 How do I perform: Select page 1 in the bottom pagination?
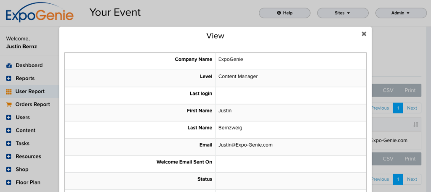click(398, 179)
